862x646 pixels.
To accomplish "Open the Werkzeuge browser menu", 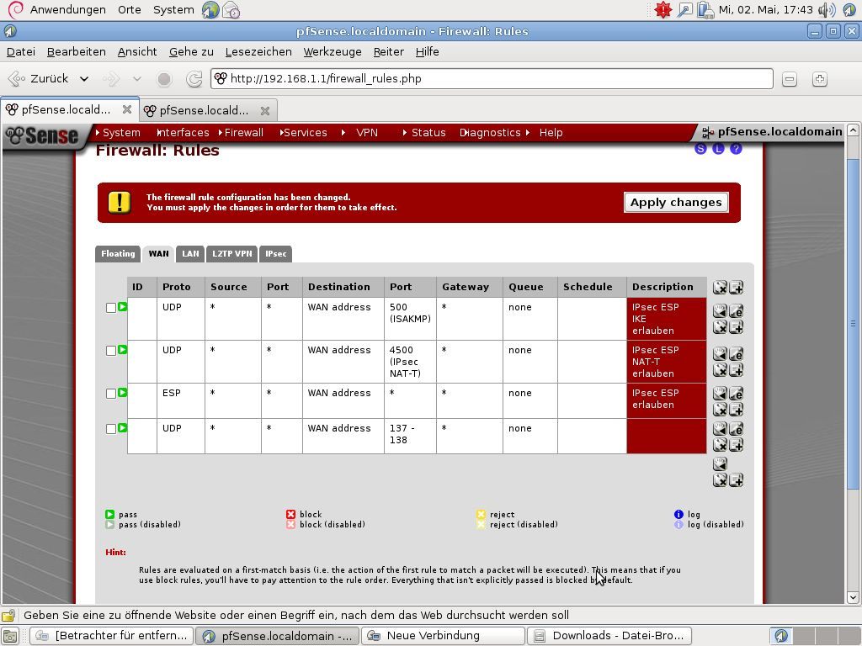I will pos(333,51).
